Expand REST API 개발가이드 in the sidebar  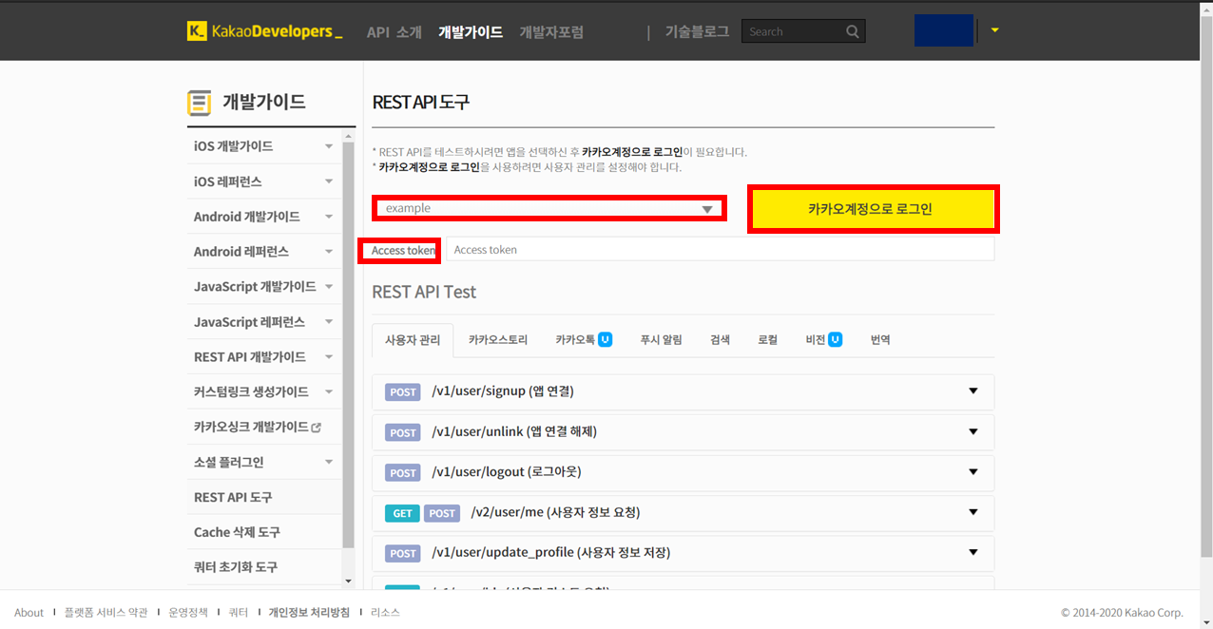click(x=329, y=357)
